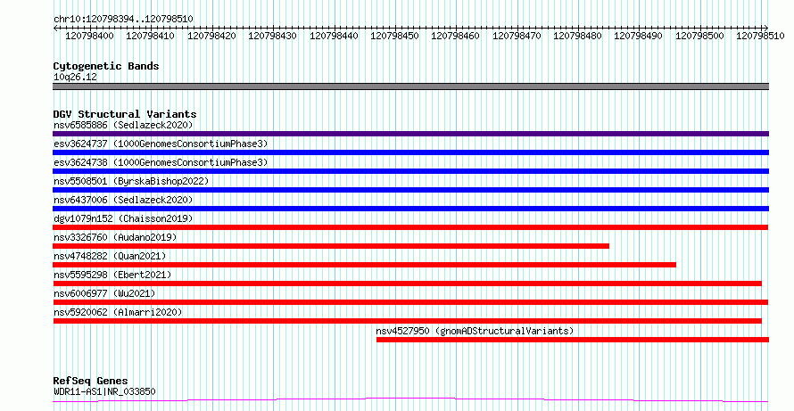
Task: Click ruler position 120798500
Action: [x=699, y=36]
